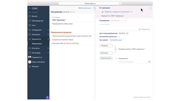Open the help question-mark button

(x=48, y=98)
